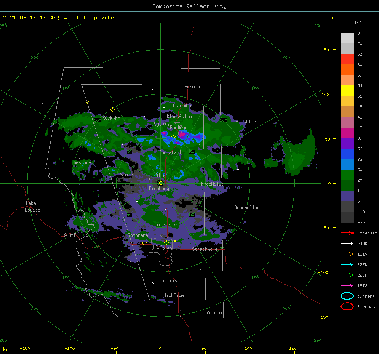Click the white plus marker west of Drumheller

[238, 169]
